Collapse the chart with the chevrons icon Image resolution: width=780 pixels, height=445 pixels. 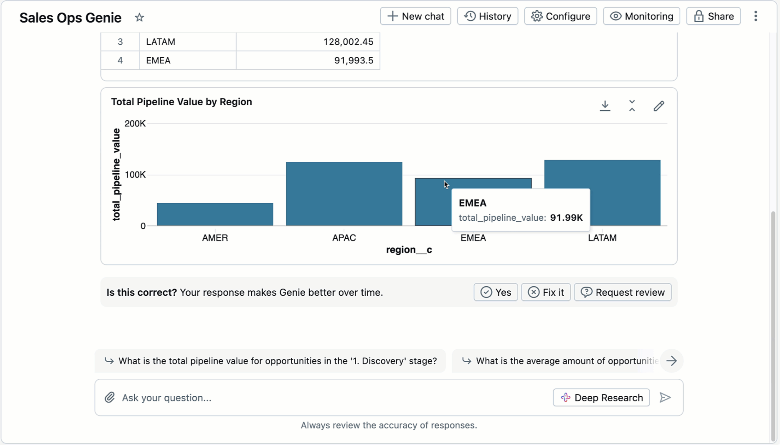632,106
